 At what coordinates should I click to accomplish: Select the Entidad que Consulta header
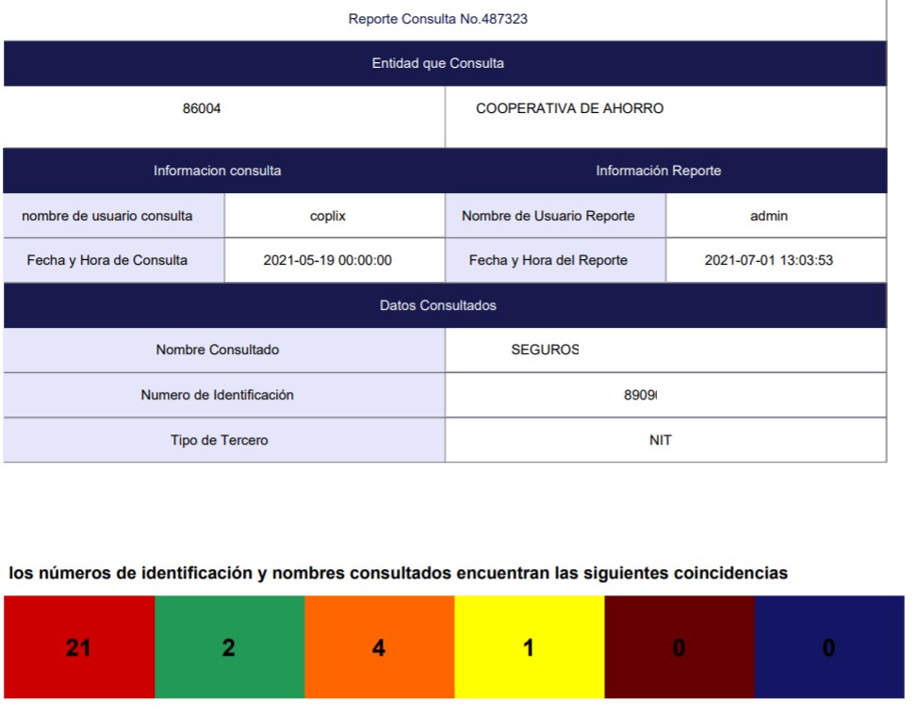[437, 63]
